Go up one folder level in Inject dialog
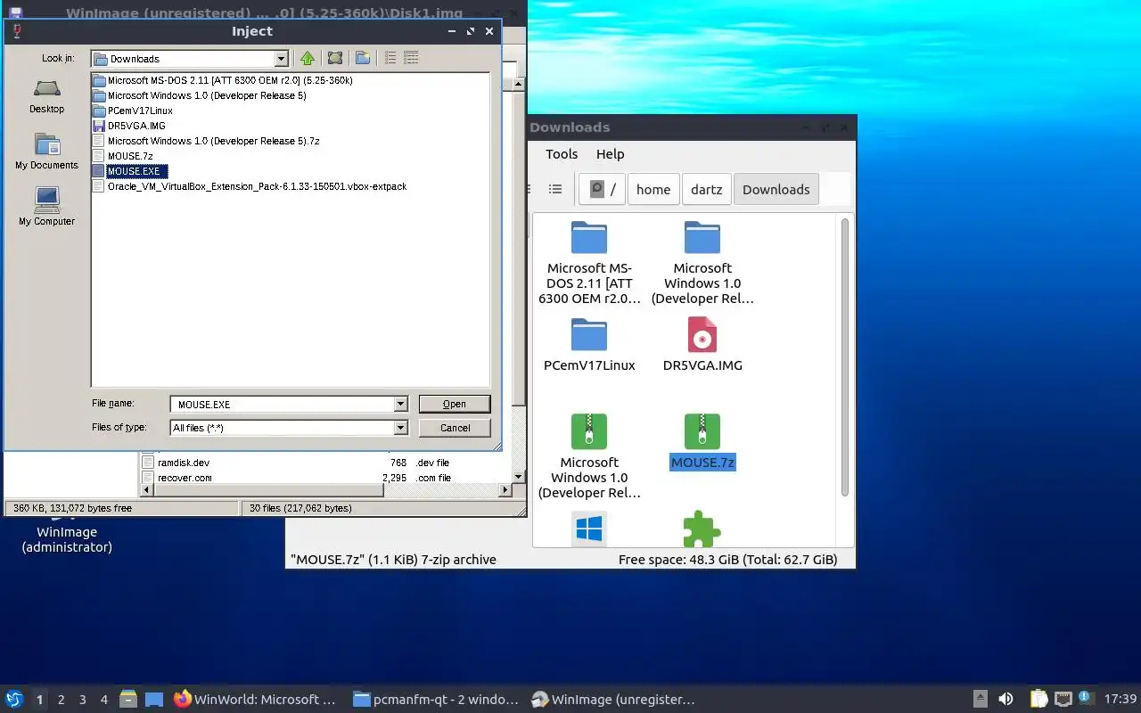Screen dimensions: 1141x713 click(x=308, y=58)
